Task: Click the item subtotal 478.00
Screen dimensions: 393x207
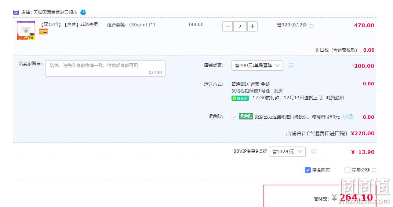Action: point(364,25)
